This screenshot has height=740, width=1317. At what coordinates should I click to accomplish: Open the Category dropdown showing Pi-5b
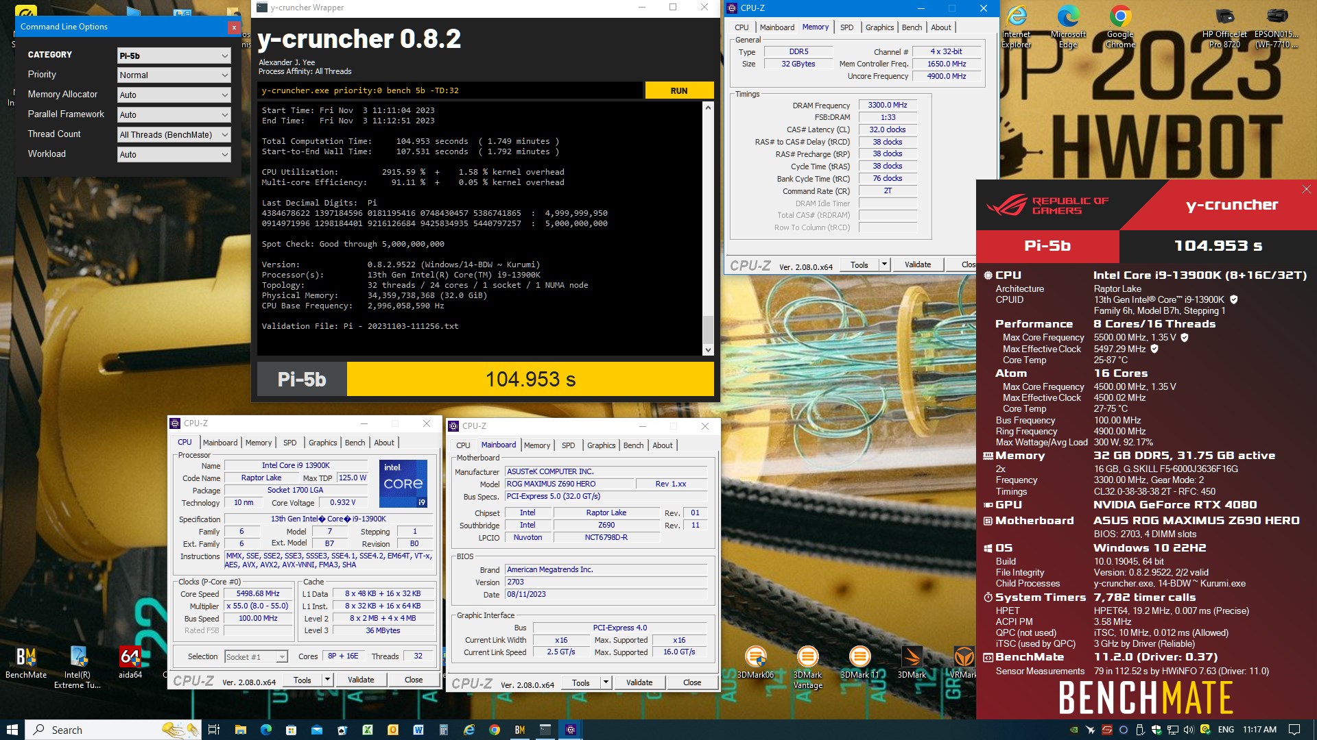174,56
